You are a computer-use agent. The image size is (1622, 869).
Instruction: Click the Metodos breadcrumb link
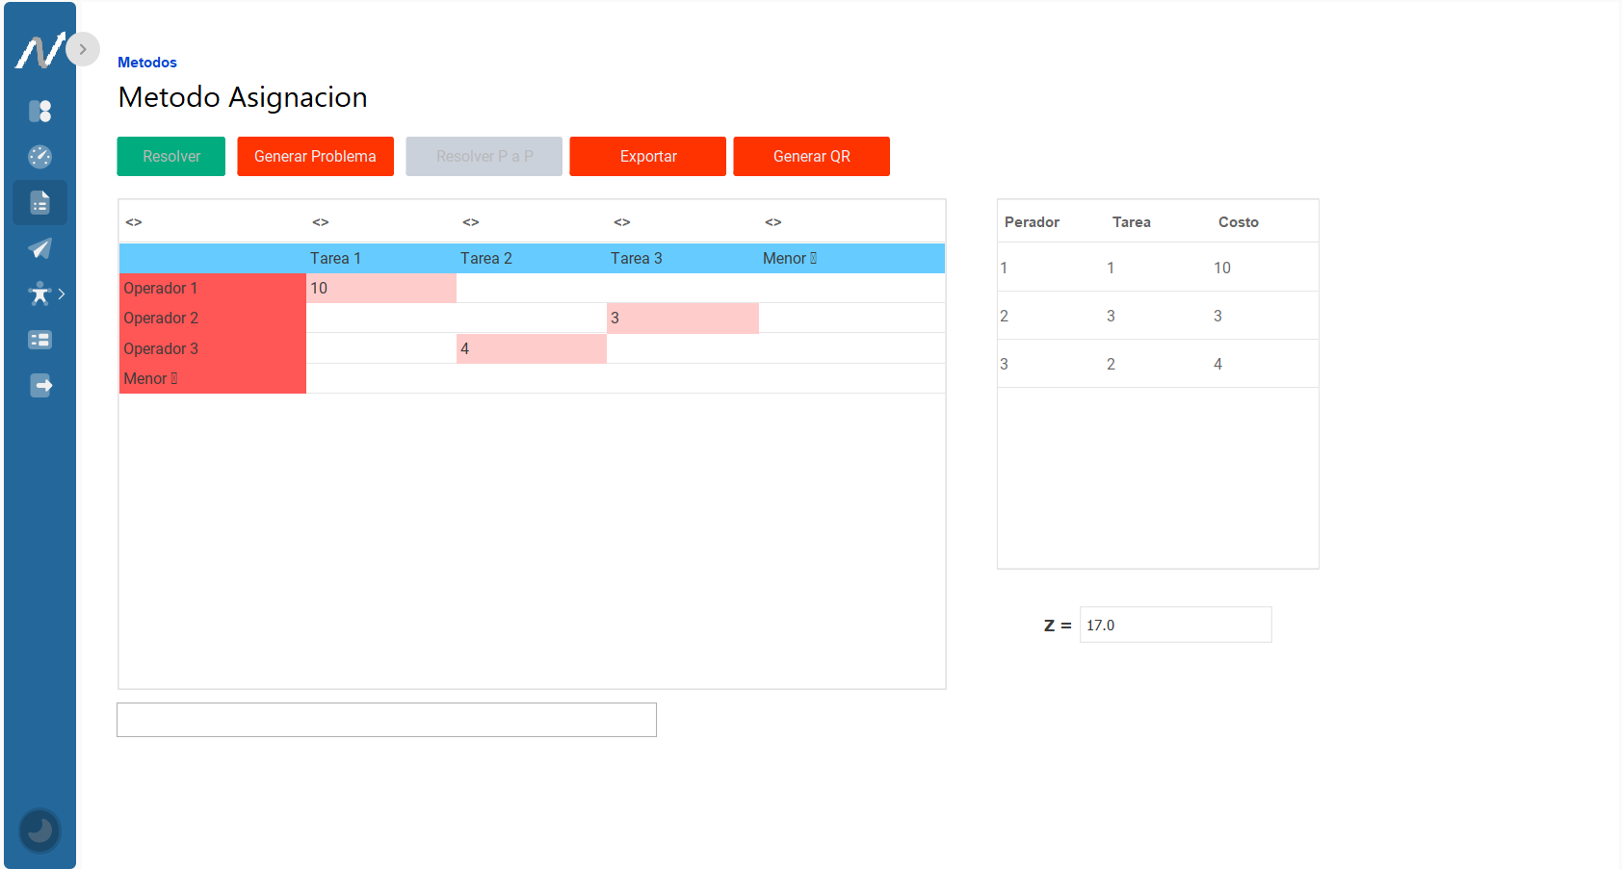(147, 63)
